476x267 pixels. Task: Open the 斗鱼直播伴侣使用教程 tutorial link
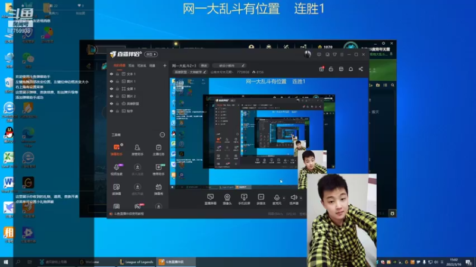(x=129, y=214)
